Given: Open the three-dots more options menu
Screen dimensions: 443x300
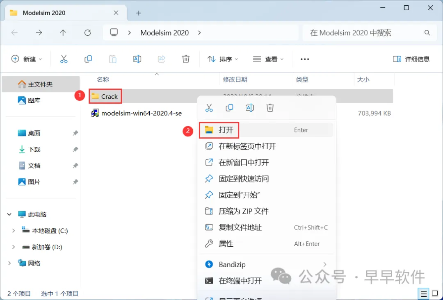Looking at the screenshot, I should 305,59.
